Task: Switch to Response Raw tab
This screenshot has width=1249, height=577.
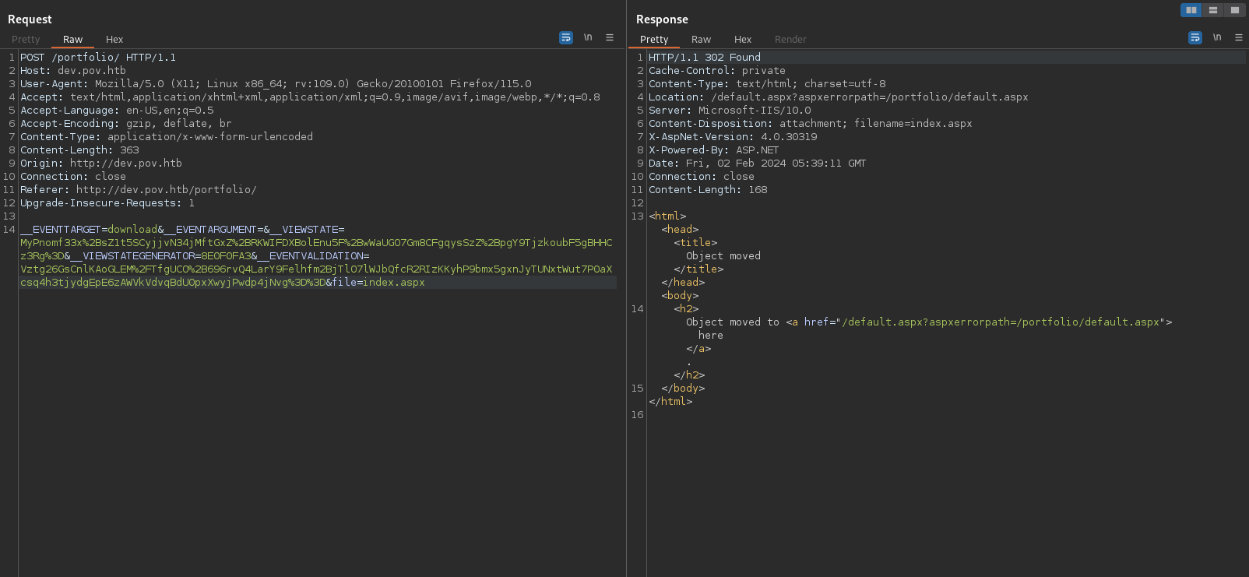Action: [701, 40]
